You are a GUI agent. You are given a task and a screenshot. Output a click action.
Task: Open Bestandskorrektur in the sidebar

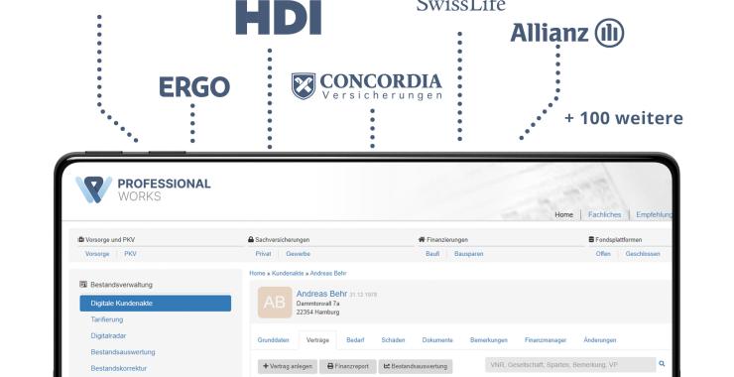pos(118,369)
